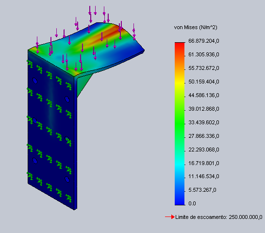
Task: Select the legend value 33.439.602,0
Action: coord(204,122)
